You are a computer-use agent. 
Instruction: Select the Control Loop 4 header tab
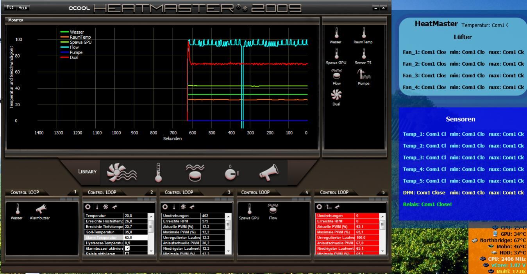pos(255,192)
